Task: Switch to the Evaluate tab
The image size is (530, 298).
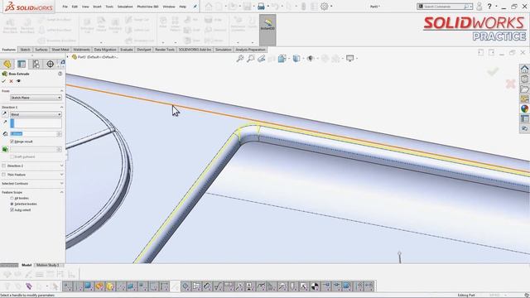Action: click(127, 50)
